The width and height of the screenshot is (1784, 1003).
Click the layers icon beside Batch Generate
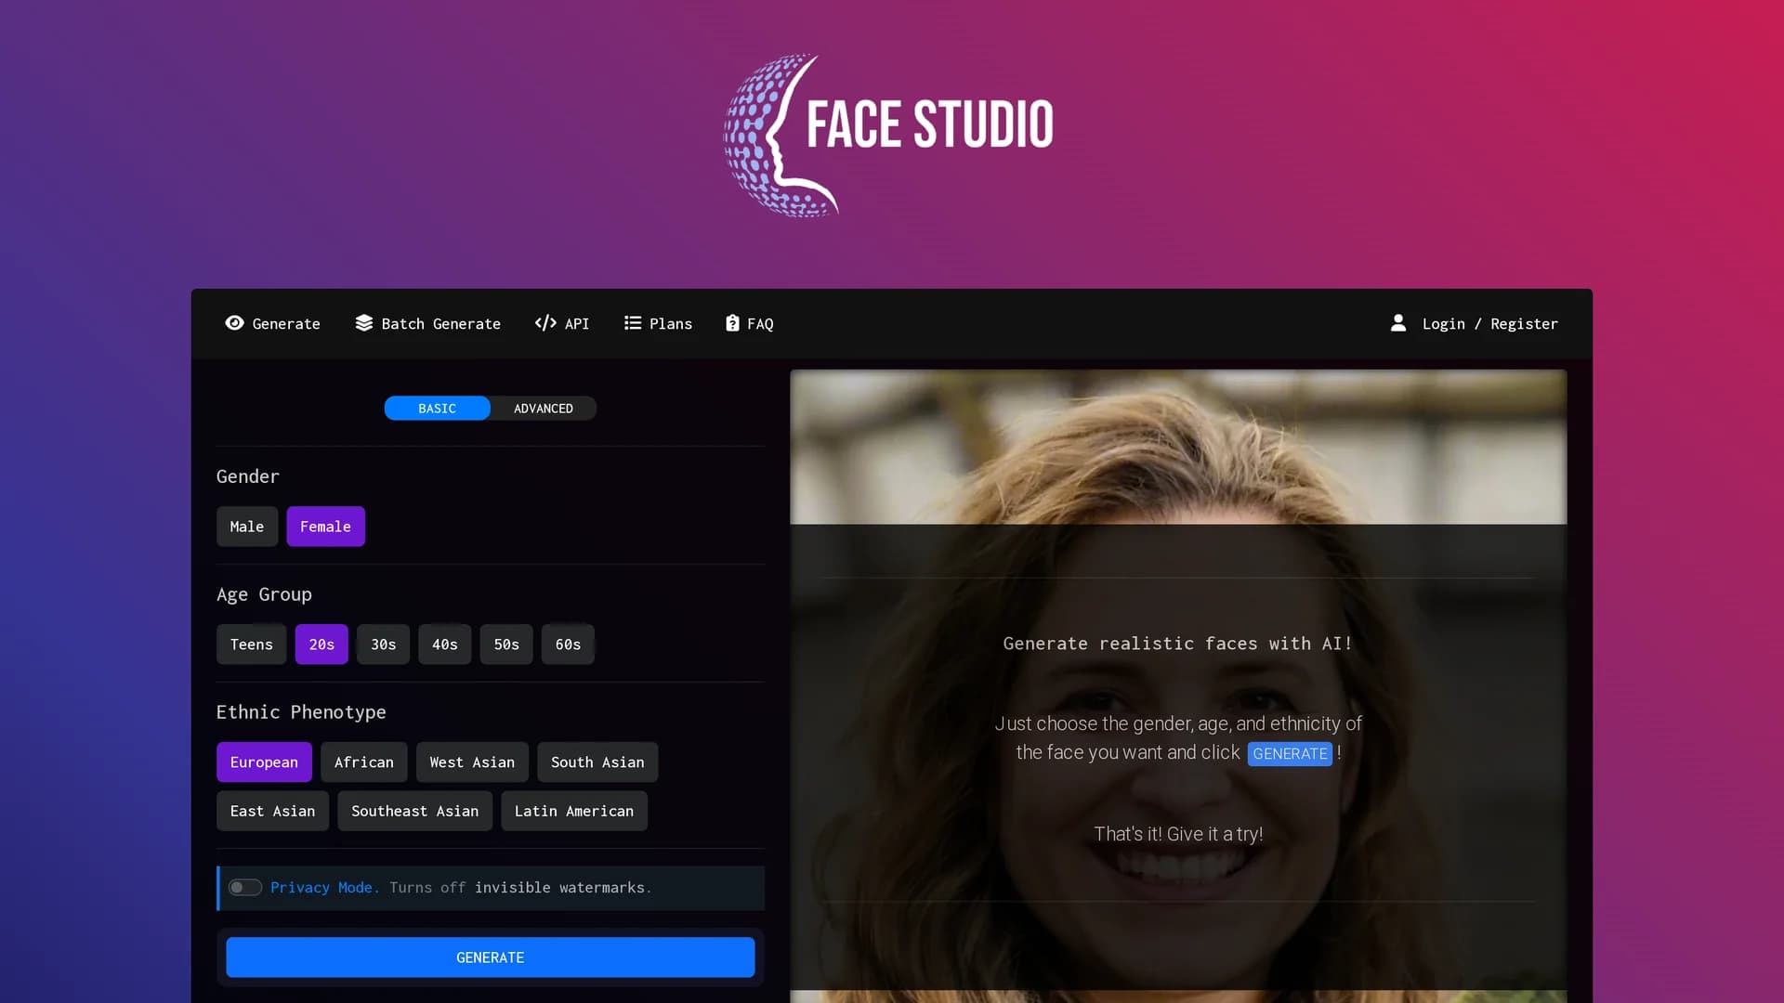(x=364, y=322)
